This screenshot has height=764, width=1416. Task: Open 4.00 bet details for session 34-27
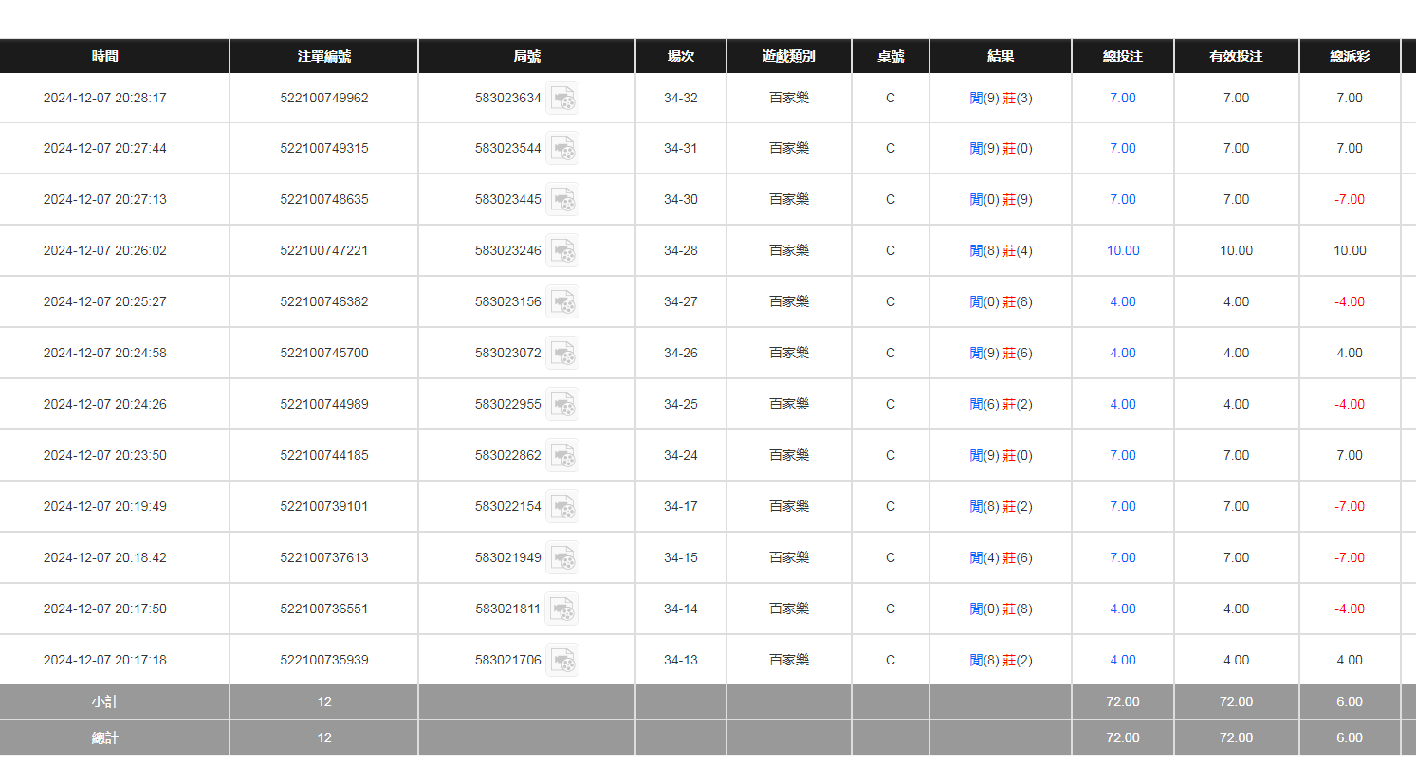1123,302
